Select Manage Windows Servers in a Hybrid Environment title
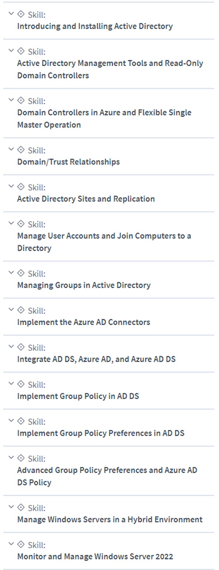 110,520
